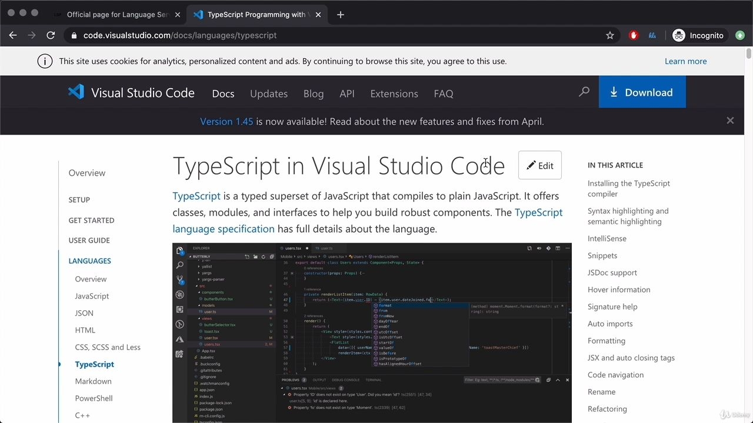Jump to the Rename section
The width and height of the screenshot is (753, 423).
pos(602,392)
